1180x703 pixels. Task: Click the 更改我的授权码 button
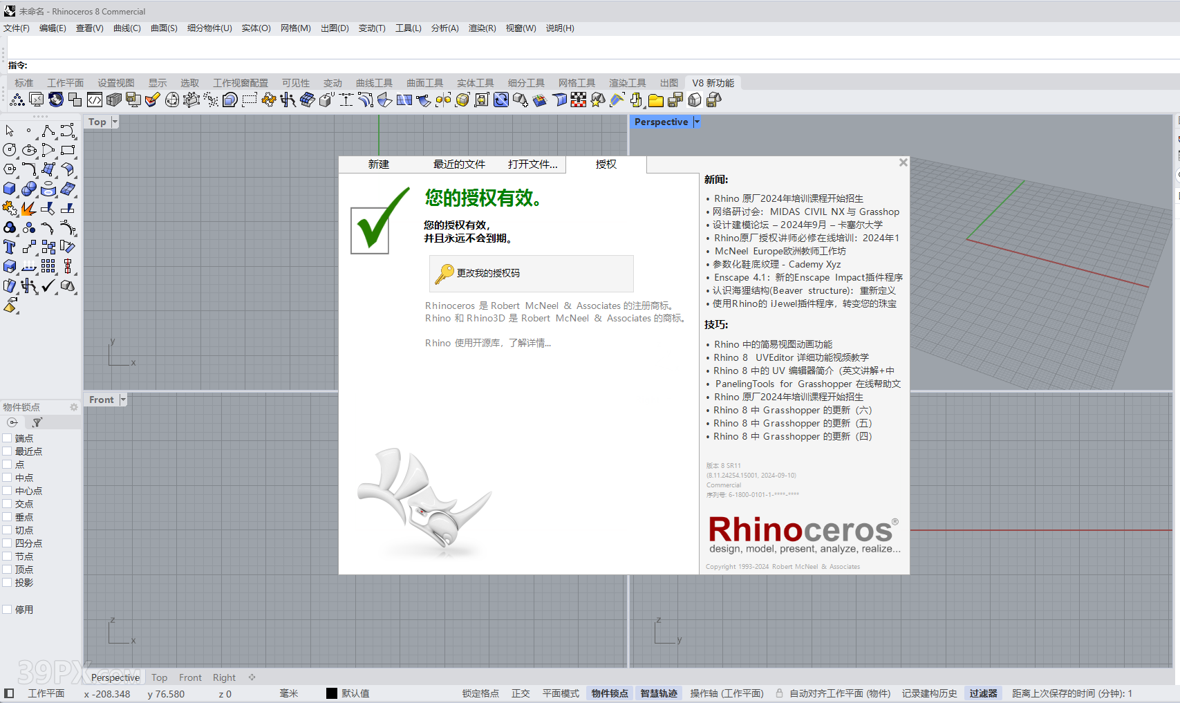click(x=531, y=274)
